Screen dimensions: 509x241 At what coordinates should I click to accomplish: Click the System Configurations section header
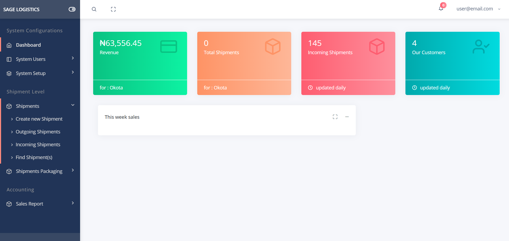coord(34,30)
